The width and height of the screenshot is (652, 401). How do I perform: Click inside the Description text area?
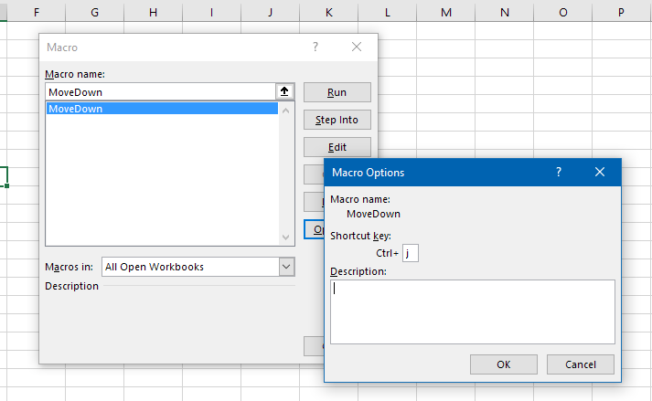pos(472,311)
